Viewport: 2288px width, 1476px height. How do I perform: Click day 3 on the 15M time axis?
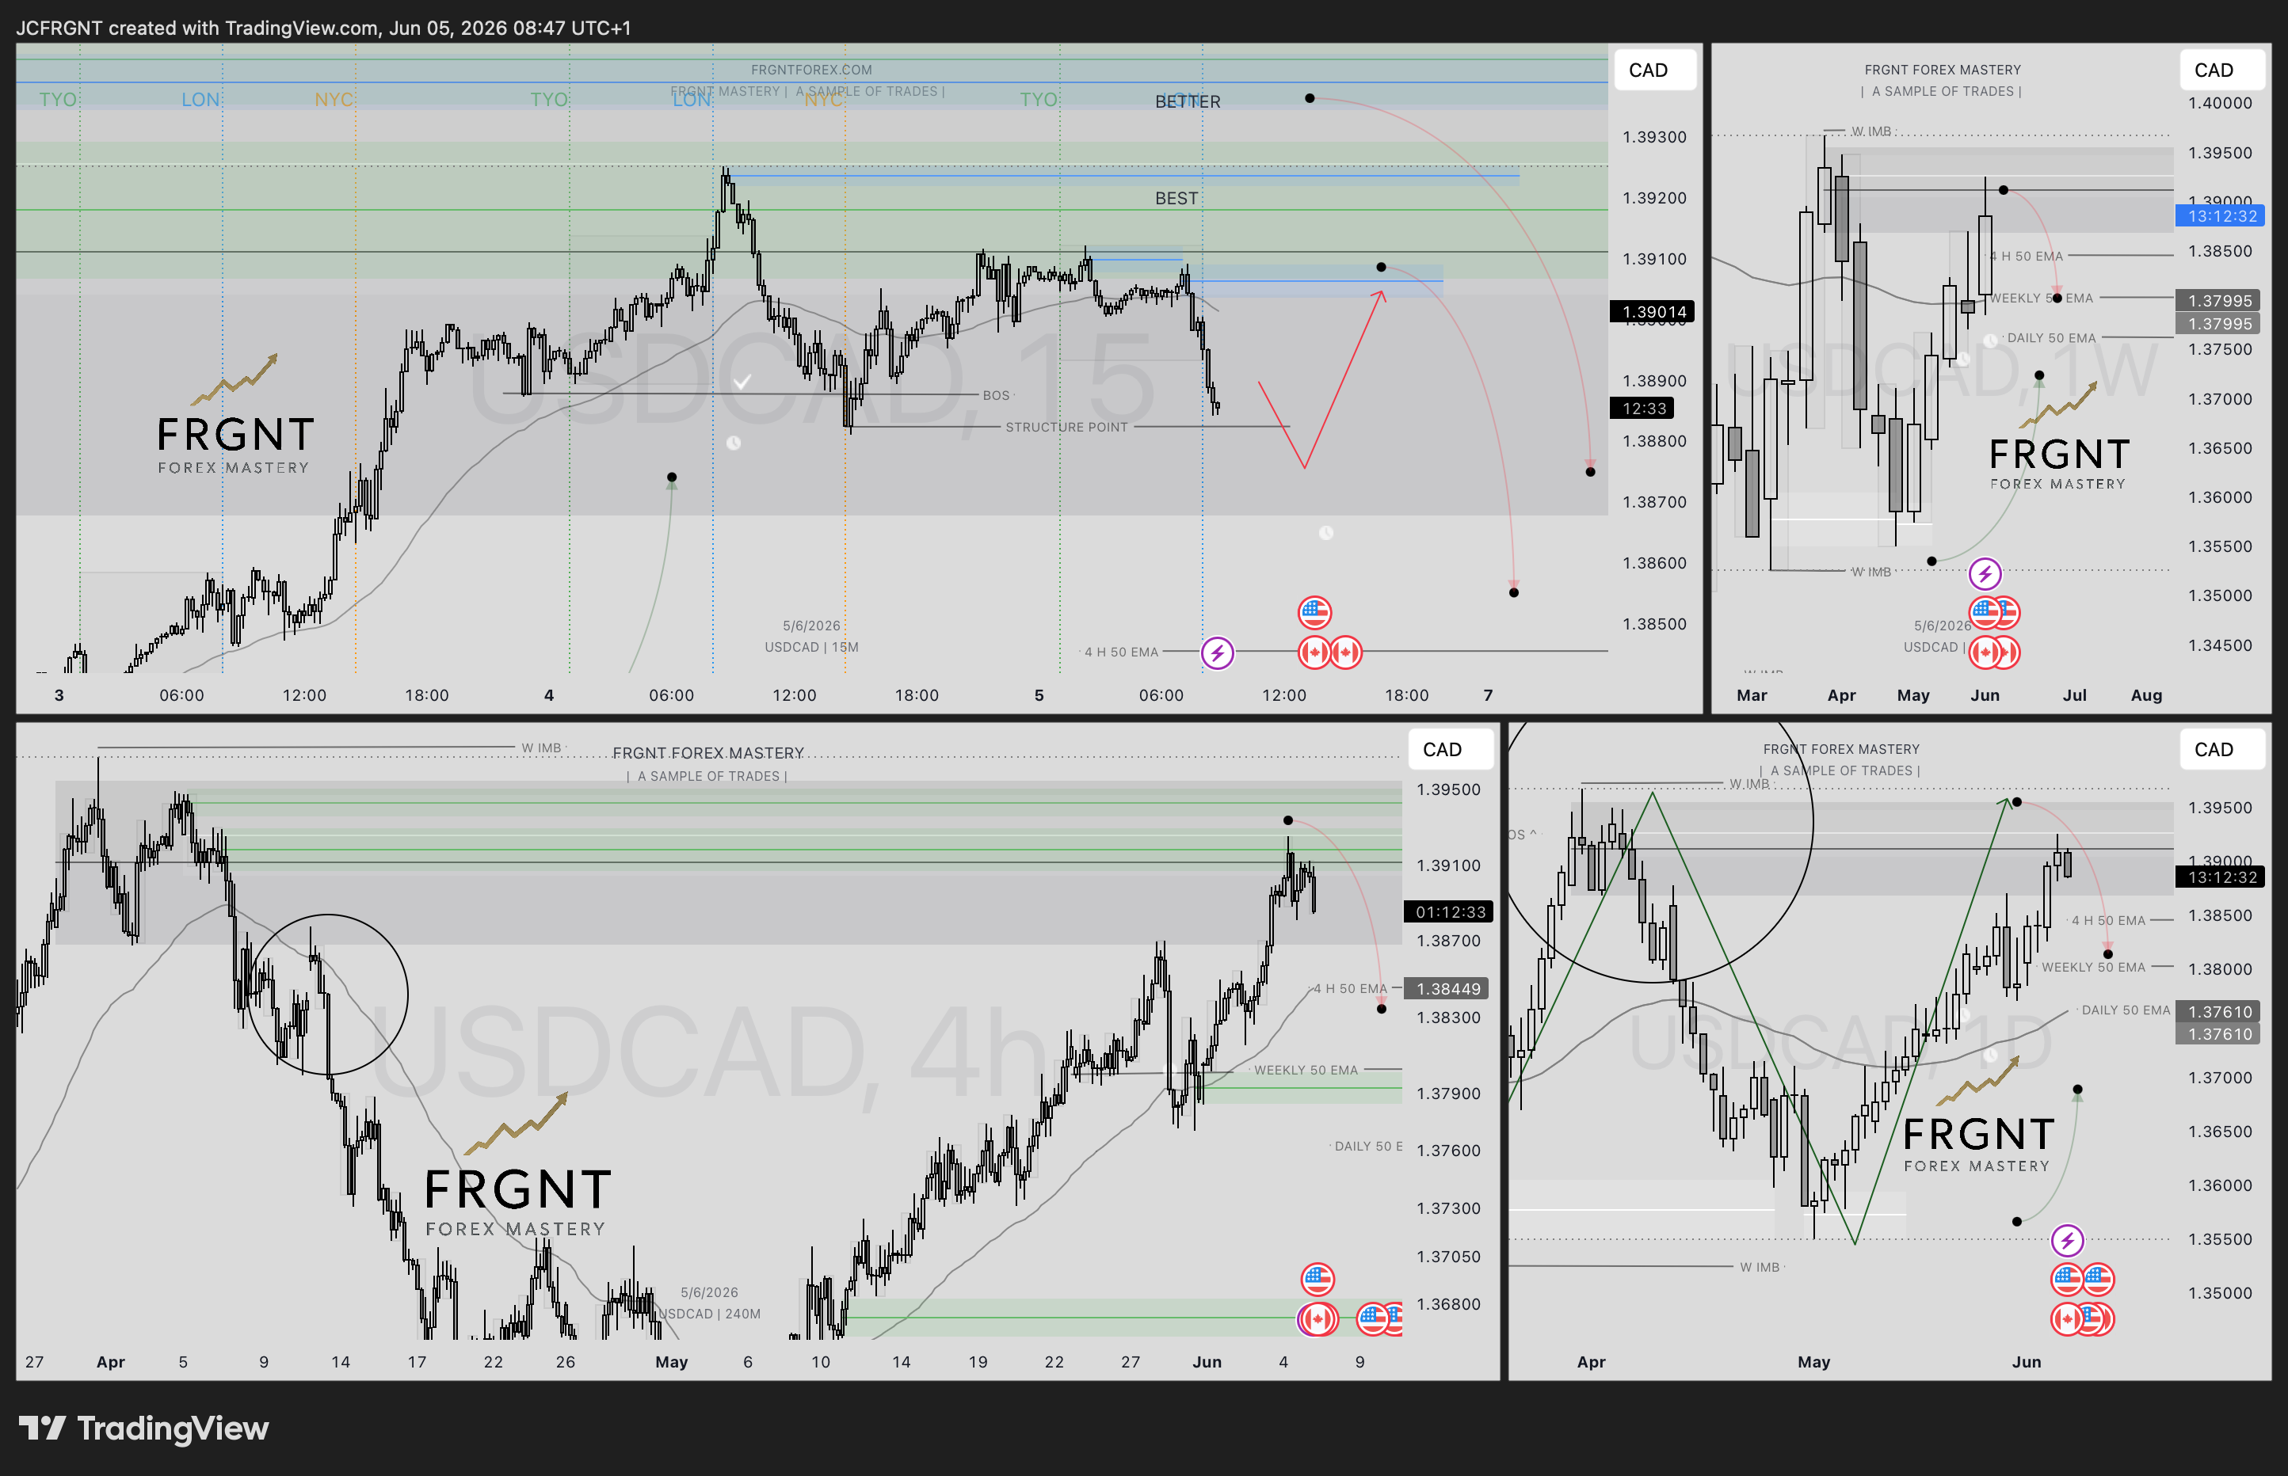[59, 696]
